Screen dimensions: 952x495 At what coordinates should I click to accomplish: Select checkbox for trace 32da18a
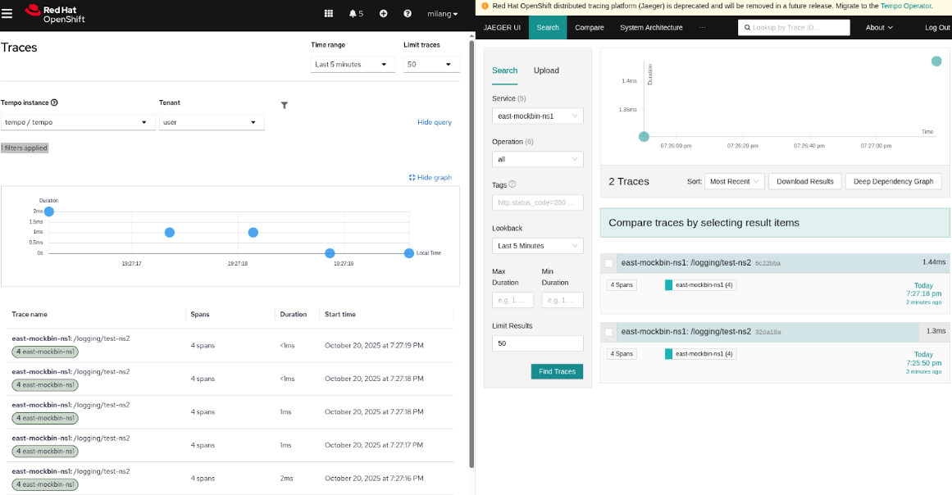[x=608, y=332]
